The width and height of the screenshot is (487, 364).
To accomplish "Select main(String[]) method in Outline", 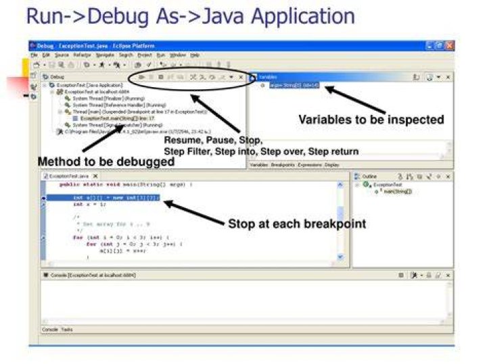I will pyautogui.click(x=398, y=192).
